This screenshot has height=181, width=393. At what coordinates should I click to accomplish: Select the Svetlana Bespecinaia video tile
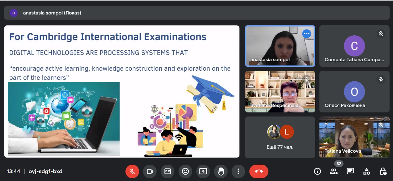280,92
